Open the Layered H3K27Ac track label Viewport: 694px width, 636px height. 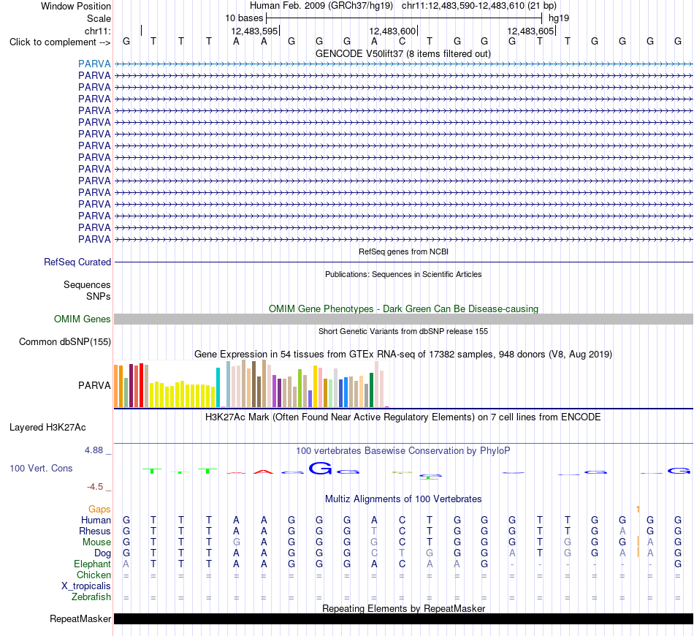coord(47,428)
